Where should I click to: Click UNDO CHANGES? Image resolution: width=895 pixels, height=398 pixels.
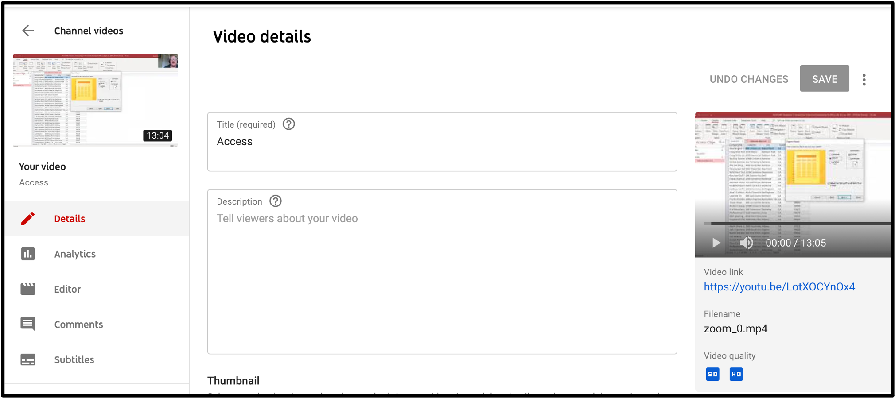click(749, 79)
